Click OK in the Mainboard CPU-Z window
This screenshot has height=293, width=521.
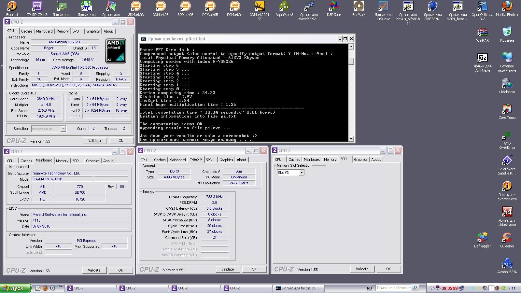120,270
